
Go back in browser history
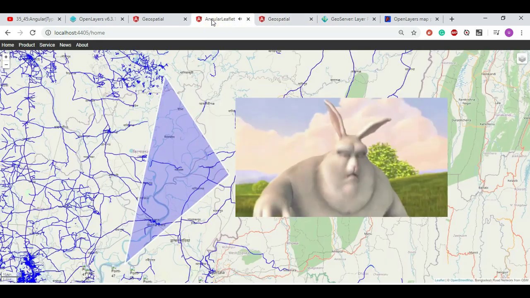coord(8,33)
